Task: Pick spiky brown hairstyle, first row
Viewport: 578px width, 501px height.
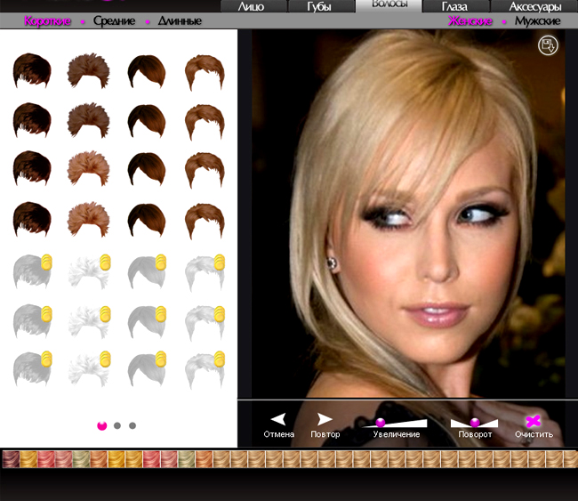Action: (88, 70)
